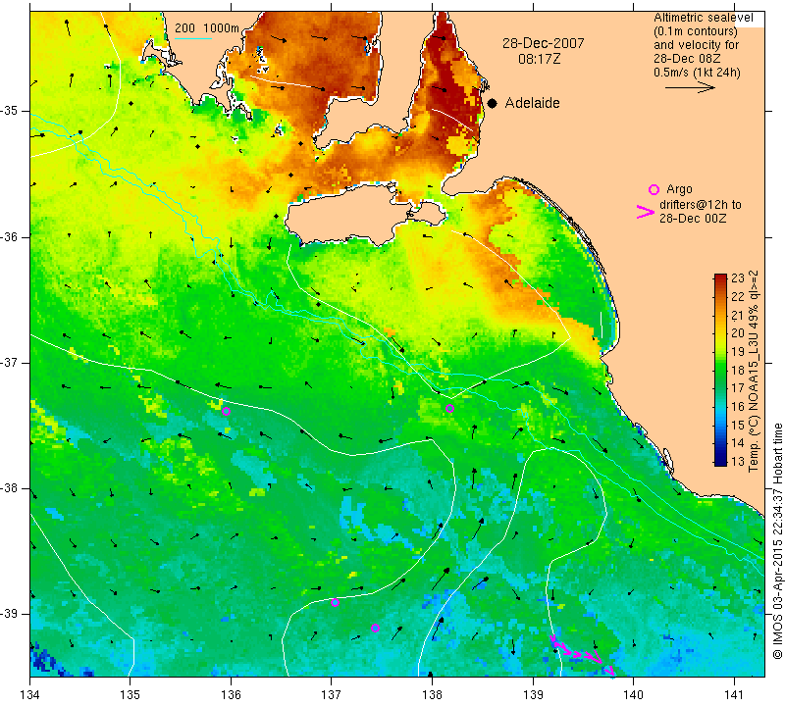The height and width of the screenshot is (706, 785).
Task: Click the longitude axis label 139
Action: pos(533,694)
